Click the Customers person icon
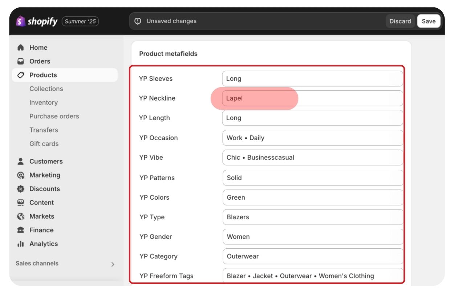The image size is (454, 293). coord(21,161)
